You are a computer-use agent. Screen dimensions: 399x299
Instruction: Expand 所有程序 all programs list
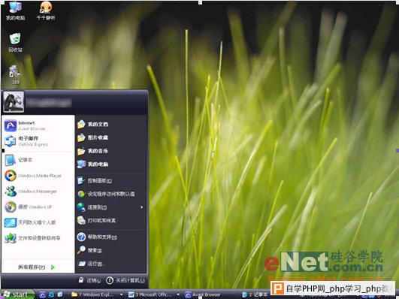coord(37,267)
